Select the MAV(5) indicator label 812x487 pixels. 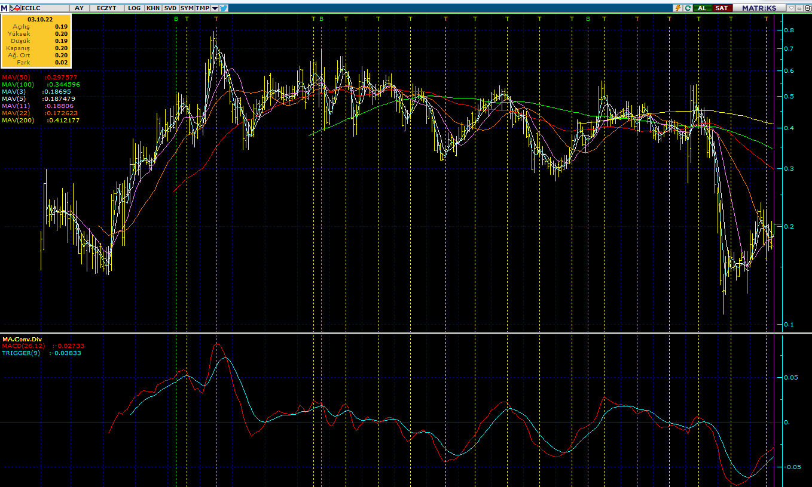(x=14, y=99)
